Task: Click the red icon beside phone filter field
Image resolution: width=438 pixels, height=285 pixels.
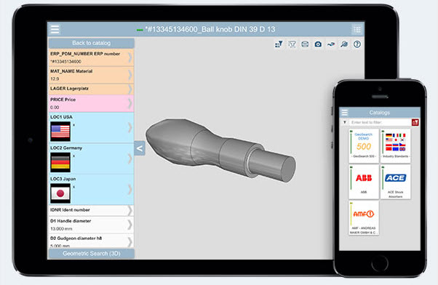Action: [415, 122]
